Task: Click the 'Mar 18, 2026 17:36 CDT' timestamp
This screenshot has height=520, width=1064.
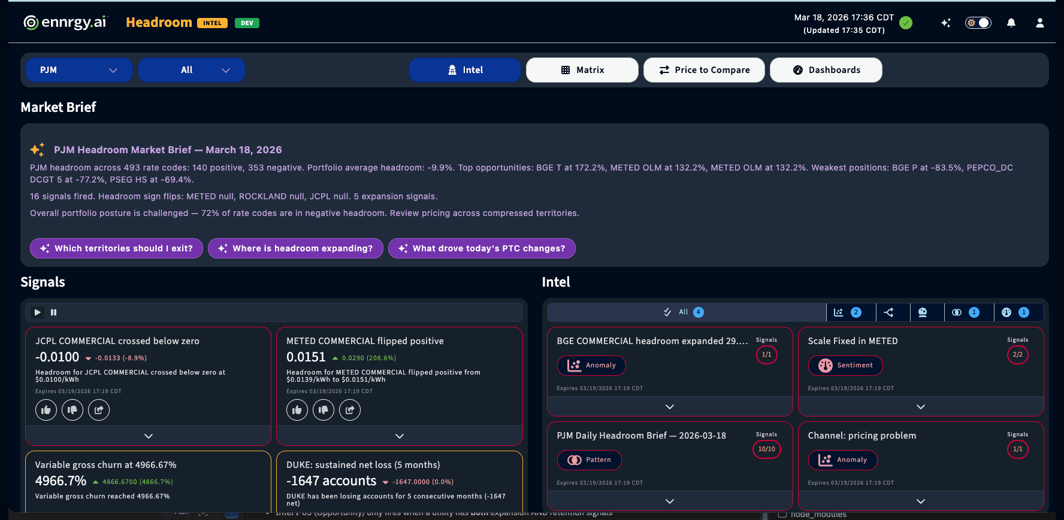Action: tap(844, 17)
